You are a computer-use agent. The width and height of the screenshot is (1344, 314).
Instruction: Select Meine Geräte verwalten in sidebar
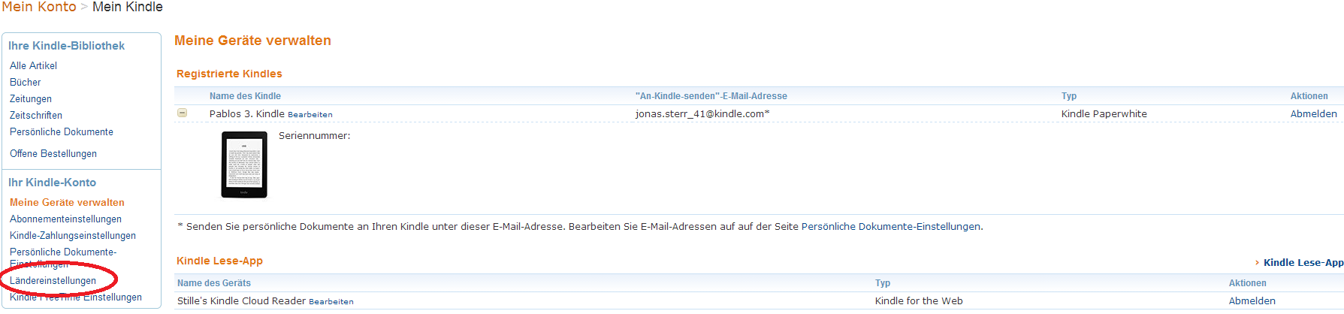tap(67, 203)
